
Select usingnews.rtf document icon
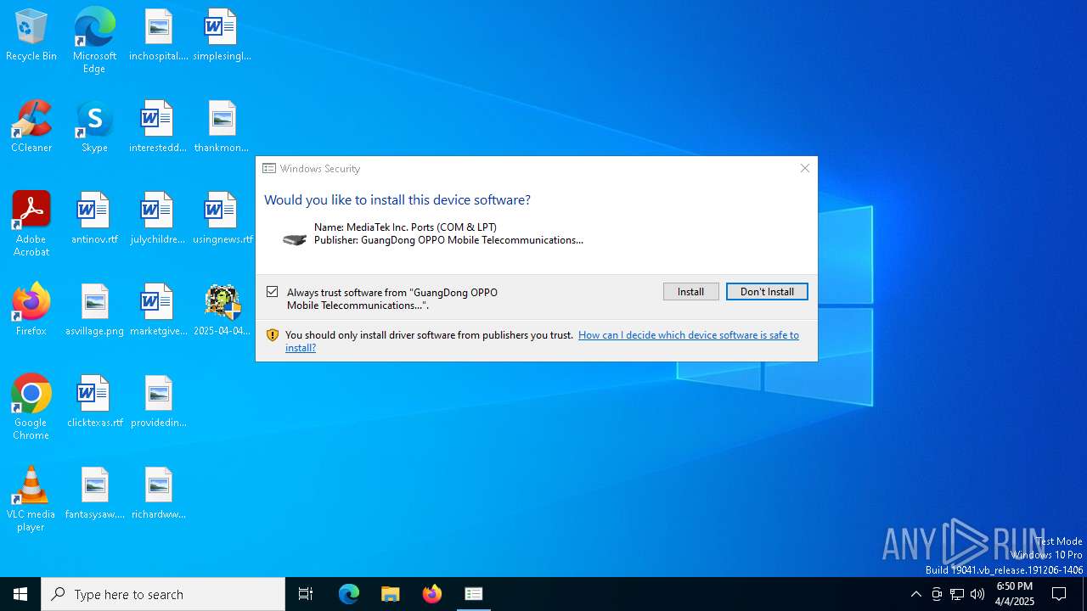(x=222, y=219)
